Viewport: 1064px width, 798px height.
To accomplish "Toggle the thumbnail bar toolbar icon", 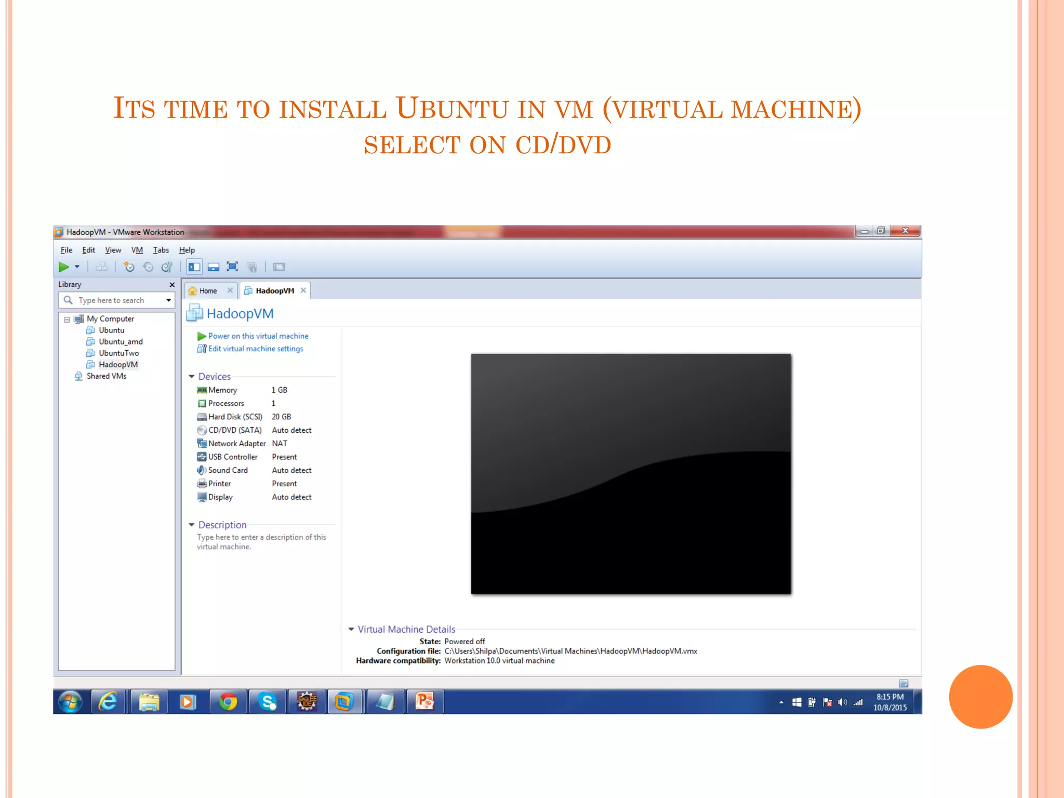I will (x=214, y=267).
